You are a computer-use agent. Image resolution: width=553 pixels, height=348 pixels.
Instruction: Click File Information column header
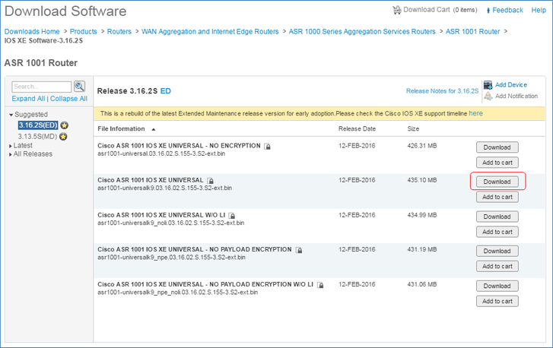(x=121, y=128)
